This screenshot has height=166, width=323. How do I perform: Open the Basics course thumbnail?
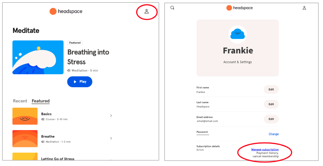(x=25, y=116)
